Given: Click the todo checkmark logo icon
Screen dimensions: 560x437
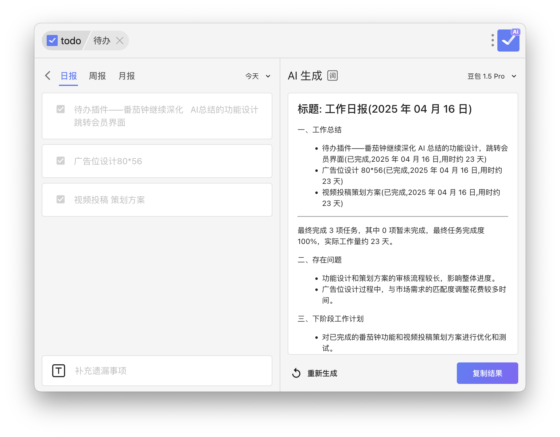Looking at the screenshot, I should pos(52,41).
